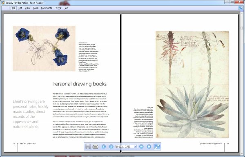The image size is (245, 157).
Task: Click the vertical scrollbar thumb
Action: click(242, 28)
